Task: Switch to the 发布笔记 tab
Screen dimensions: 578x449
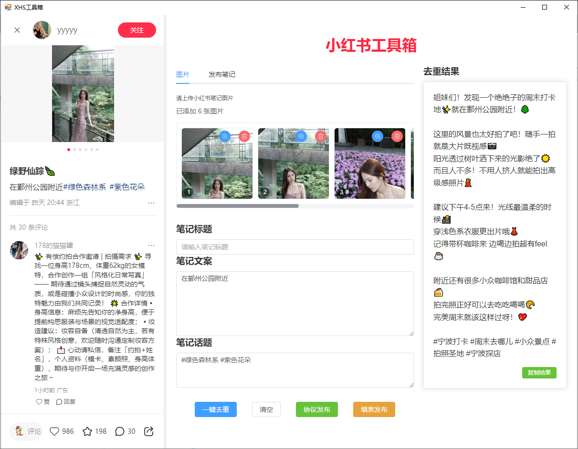Action: click(222, 75)
